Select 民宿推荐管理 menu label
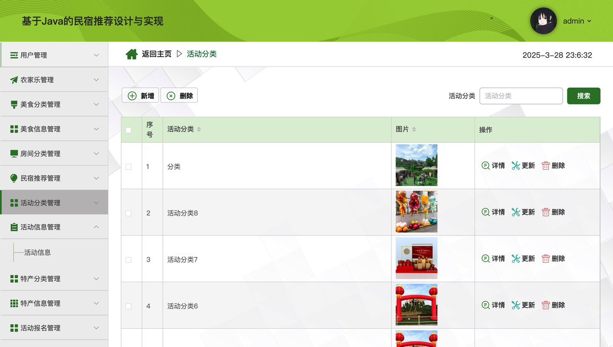This screenshot has width=613, height=347. (x=40, y=178)
